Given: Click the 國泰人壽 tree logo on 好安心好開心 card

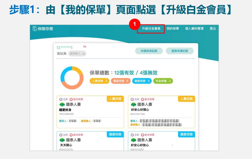Looking at the screenshot, I should (x=133, y=105).
